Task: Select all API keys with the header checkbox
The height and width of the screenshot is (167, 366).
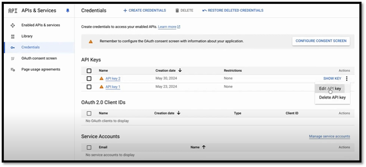Action: [x=89, y=71]
